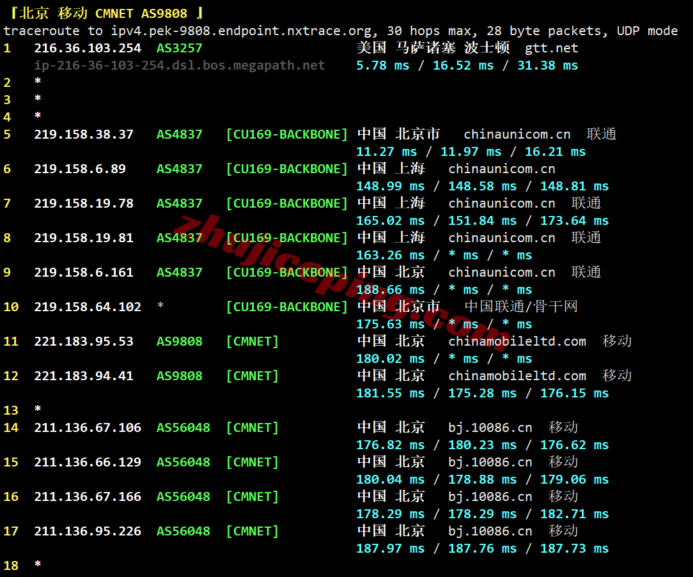Select IP 211.136.95.226 in hop 17

pyautogui.click(x=88, y=530)
